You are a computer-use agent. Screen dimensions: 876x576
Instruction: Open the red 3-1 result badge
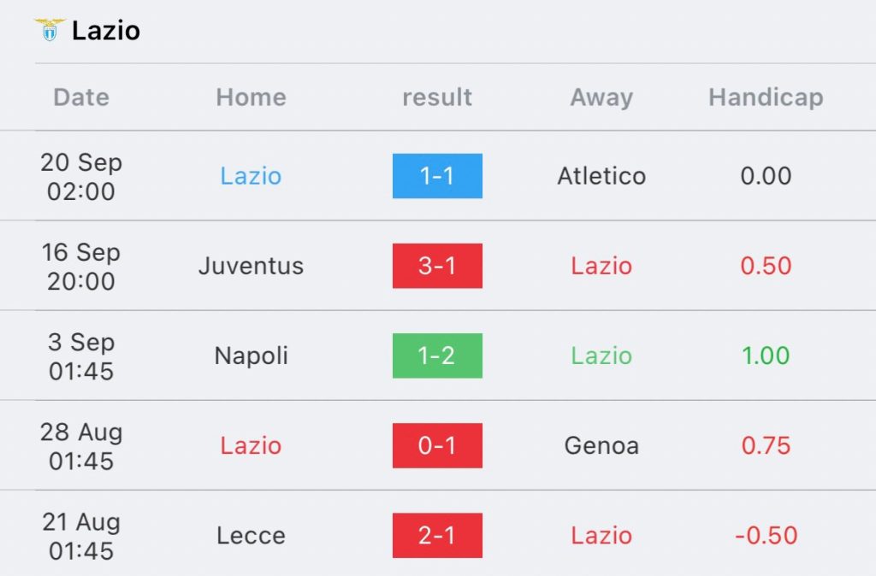click(x=437, y=266)
